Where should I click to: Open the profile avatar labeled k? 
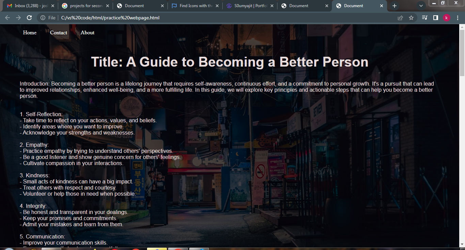pos(447,18)
